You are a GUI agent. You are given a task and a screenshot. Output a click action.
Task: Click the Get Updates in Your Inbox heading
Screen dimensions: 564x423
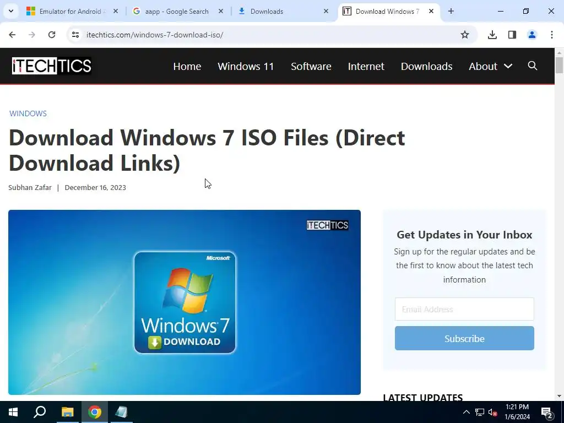(x=464, y=235)
